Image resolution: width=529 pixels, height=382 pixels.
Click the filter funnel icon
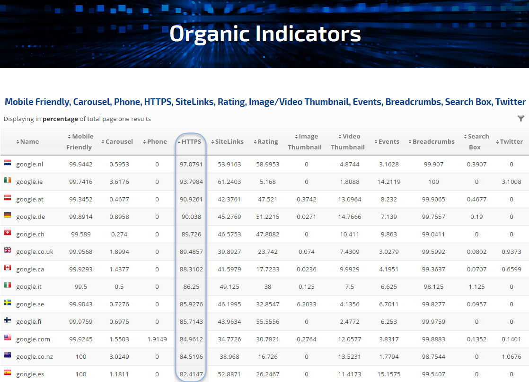(521, 118)
